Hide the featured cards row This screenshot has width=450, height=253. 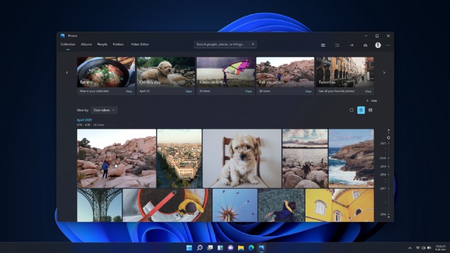click(373, 101)
